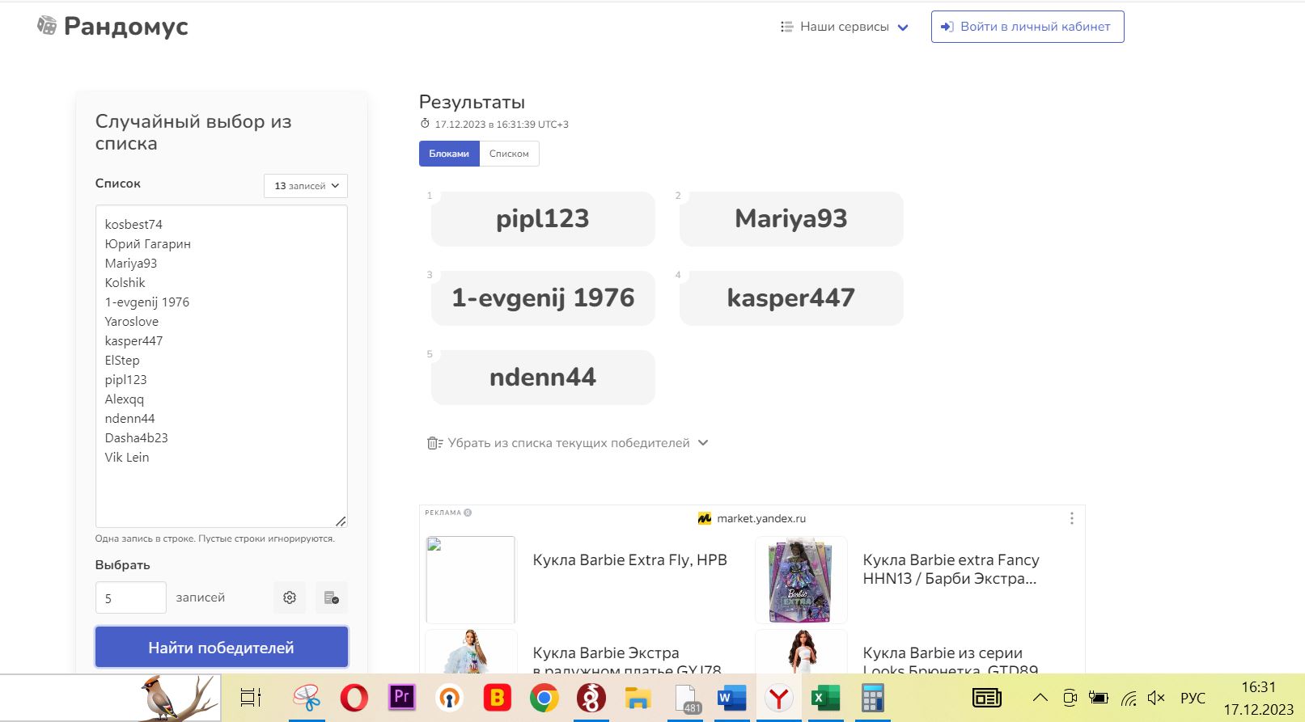Click the Рандомус dice logo icon

point(47,26)
